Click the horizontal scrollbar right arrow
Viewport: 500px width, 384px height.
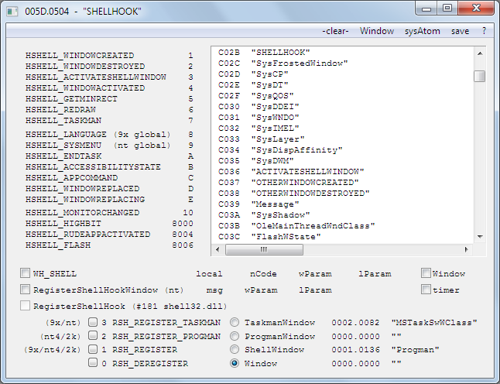[x=466, y=249]
